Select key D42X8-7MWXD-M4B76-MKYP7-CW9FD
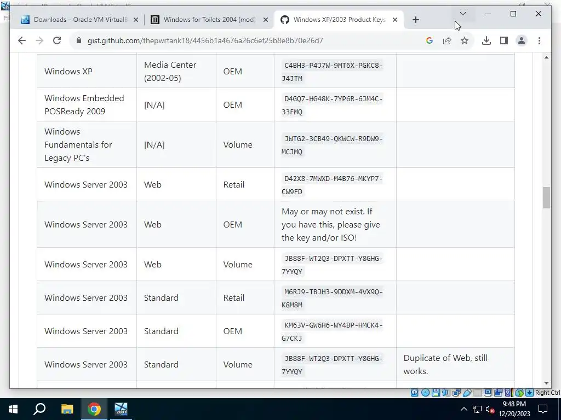This screenshot has width=561, height=420. (x=332, y=185)
